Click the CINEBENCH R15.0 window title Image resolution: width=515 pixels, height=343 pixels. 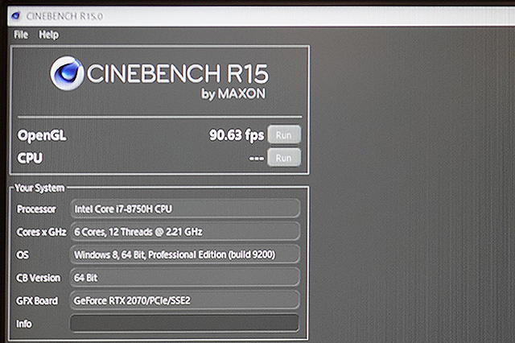pyautogui.click(x=64, y=16)
